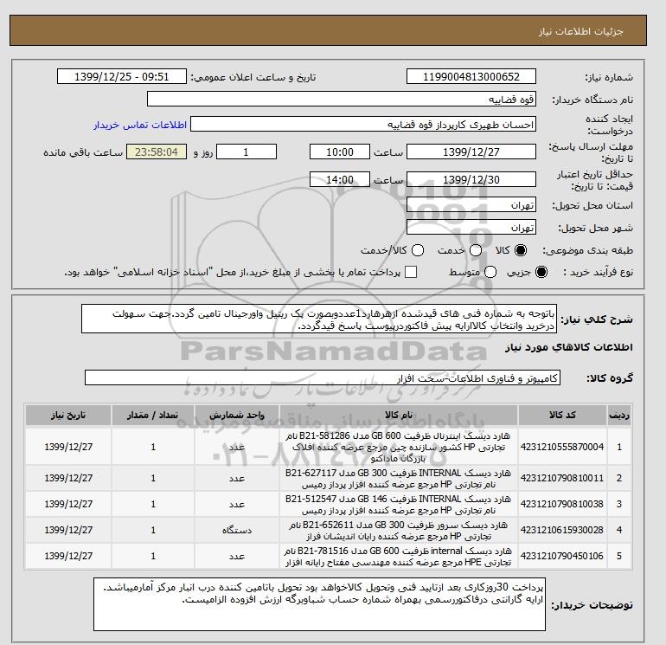The height and width of the screenshot is (645, 666).
Task: Click the goods group field کامپیوتر و فناوری اطلاعات
Action: point(323,377)
